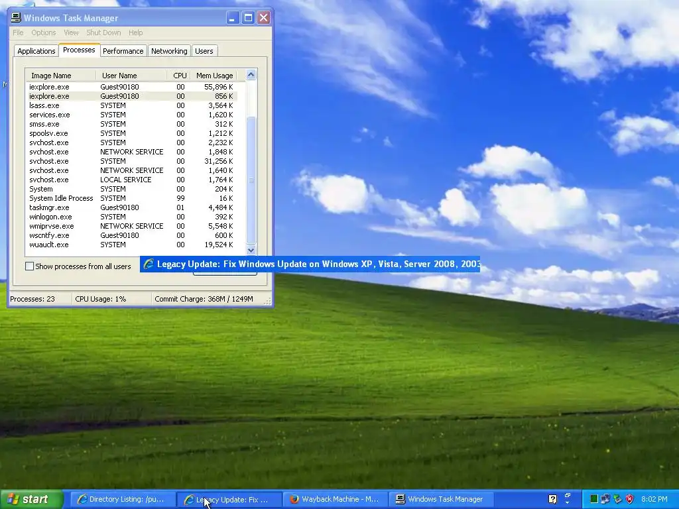Click the Task Manager CPU meter tray icon
The image size is (679, 509).
593,499
